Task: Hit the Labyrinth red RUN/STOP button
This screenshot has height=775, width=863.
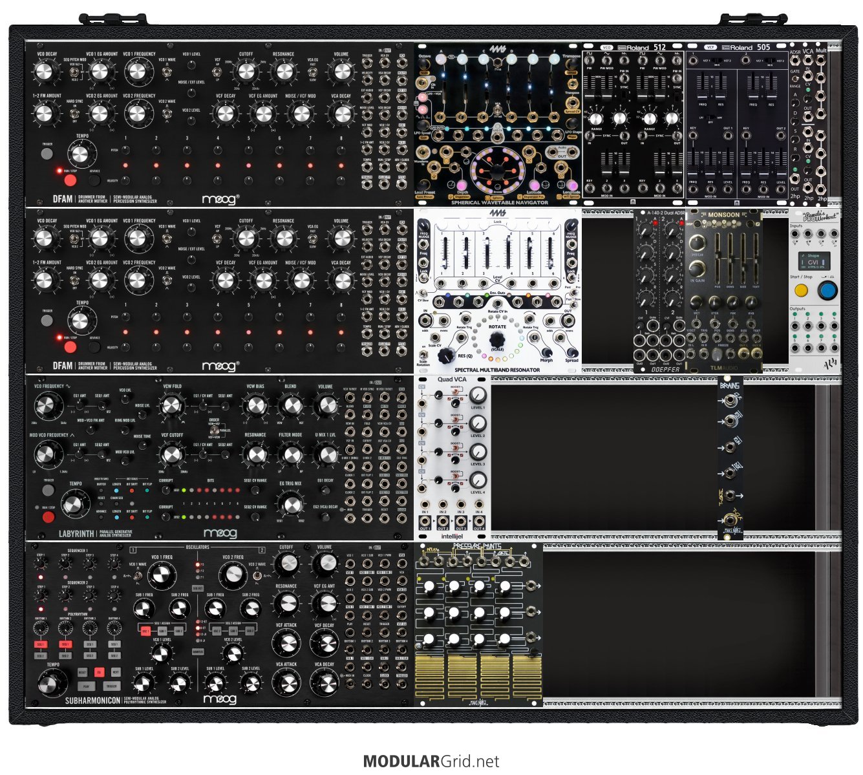Action: click(x=48, y=516)
